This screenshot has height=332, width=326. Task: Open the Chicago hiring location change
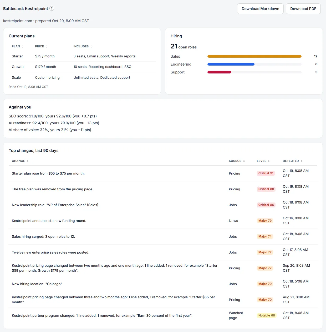click(163, 284)
